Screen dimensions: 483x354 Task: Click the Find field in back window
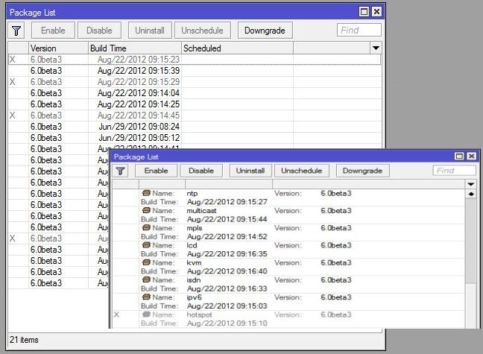[359, 31]
